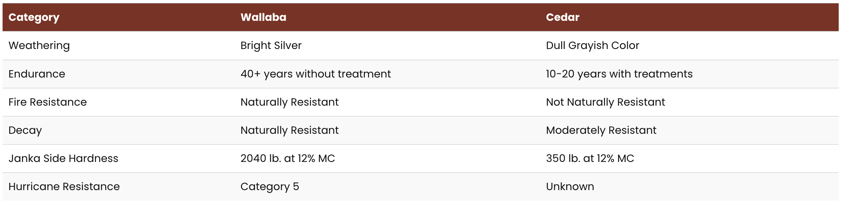The width and height of the screenshot is (842, 204).
Task: Select the Hurricane Resistance row label
Action: pos(64,187)
